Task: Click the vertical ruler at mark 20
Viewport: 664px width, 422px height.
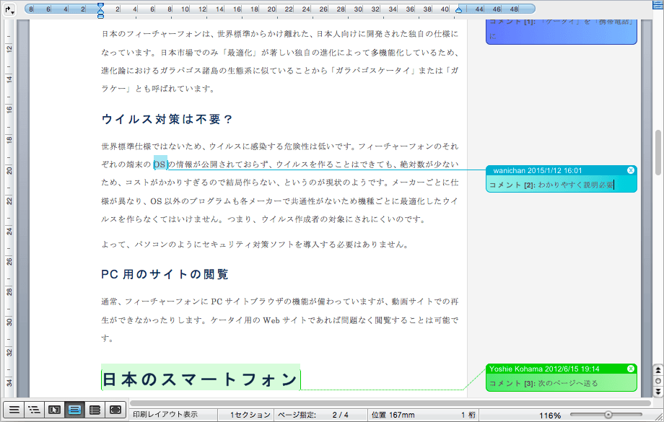Action: 9,170
